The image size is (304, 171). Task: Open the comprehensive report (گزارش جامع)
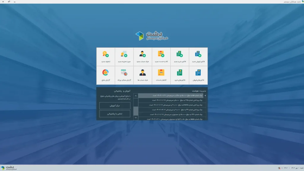point(105,75)
